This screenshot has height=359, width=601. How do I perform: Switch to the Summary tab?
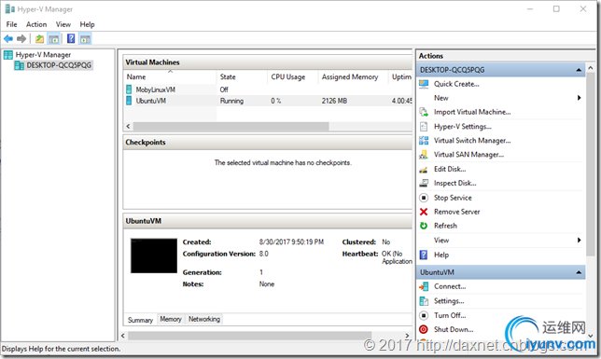click(x=140, y=320)
